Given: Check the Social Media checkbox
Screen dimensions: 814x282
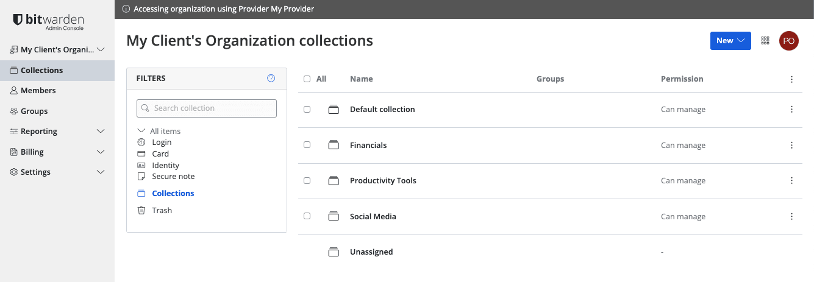Looking at the screenshot, I should [307, 216].
